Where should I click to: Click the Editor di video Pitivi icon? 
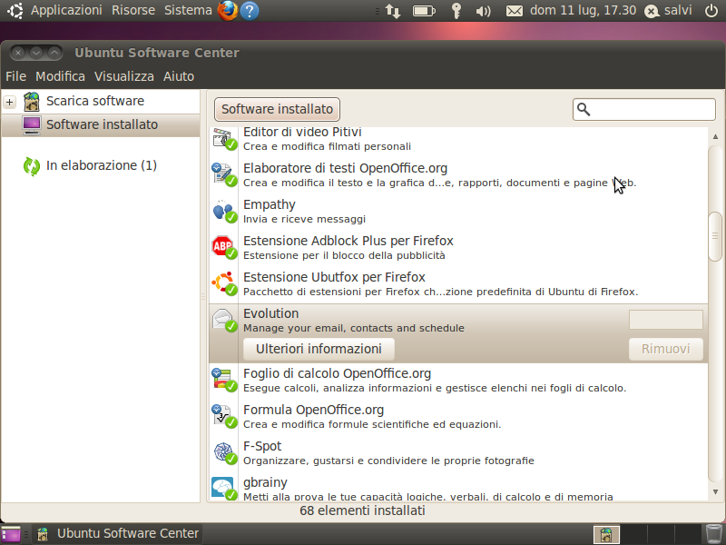click(x=224, y=139)
